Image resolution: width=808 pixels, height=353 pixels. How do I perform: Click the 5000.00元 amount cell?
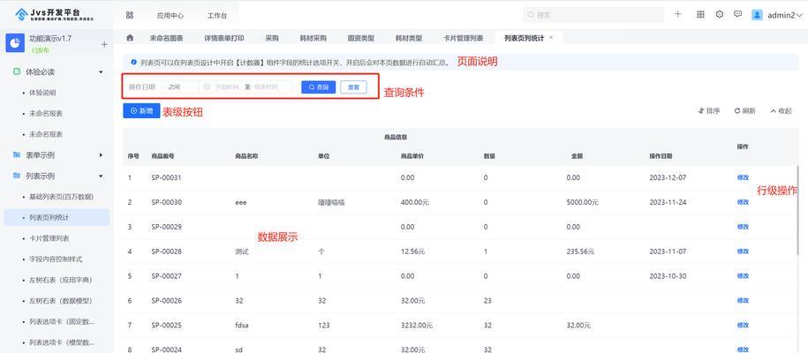click(x=582, y=202)
